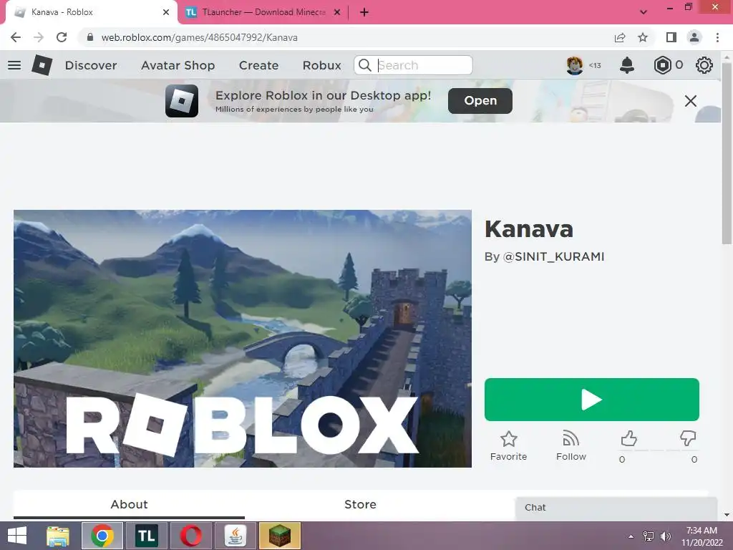Open the Chrome three-dot menu
The image size is (733, 550).
click(x=717, y=37)
